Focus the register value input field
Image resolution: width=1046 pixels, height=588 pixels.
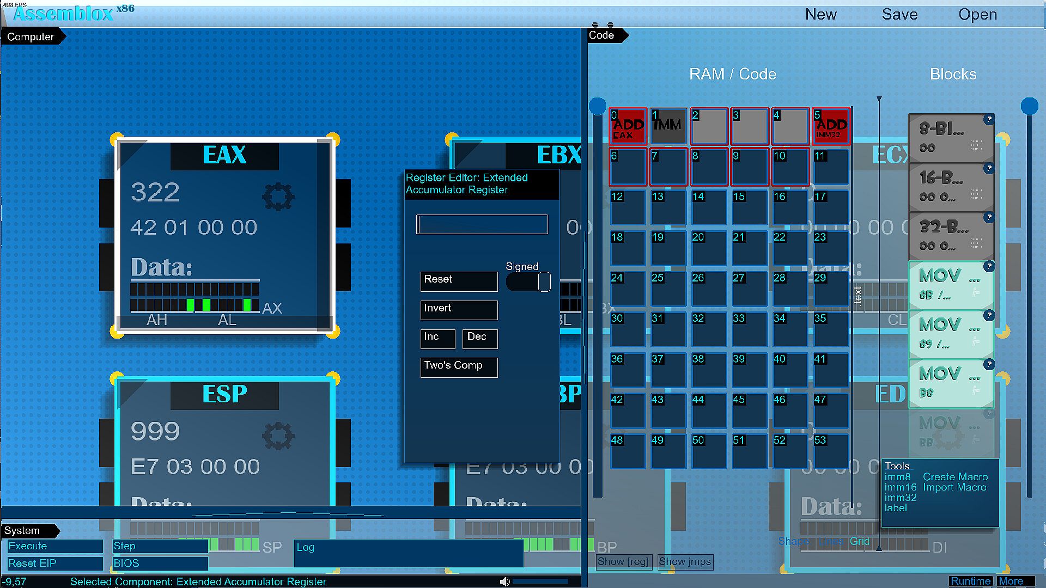pyautogui.click(x=482, y=224)
